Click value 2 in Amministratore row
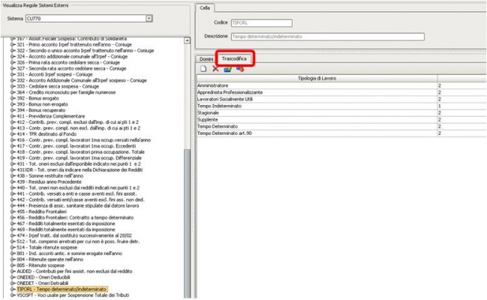 pos(440,85)
